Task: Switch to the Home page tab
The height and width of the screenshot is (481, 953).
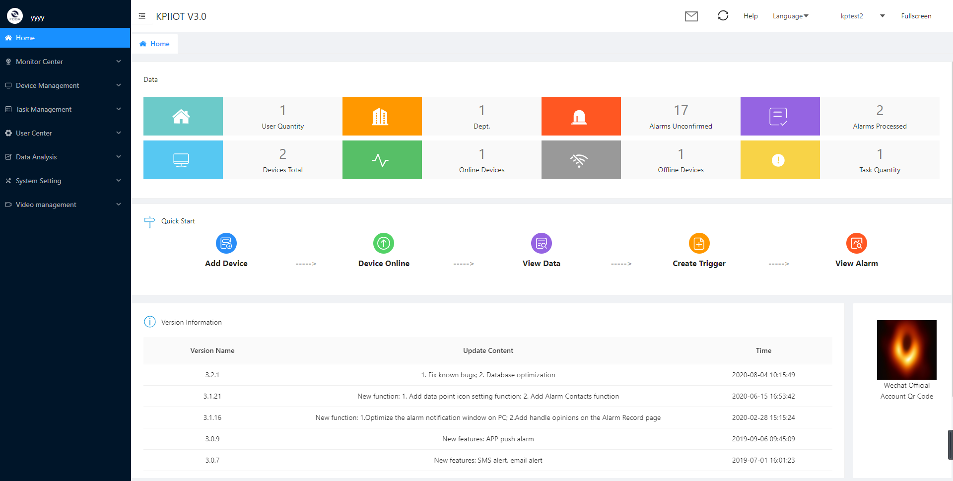Action: (154, 44)
